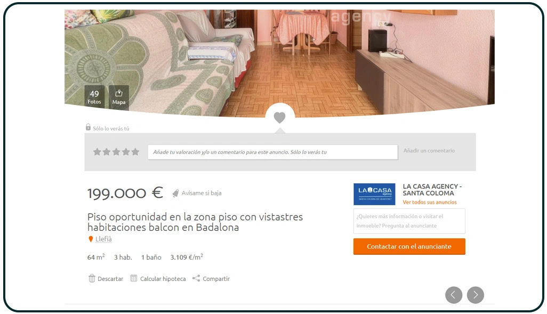Open Ver todos sus anuncios link
547x314 pixels.
(429, 203)
